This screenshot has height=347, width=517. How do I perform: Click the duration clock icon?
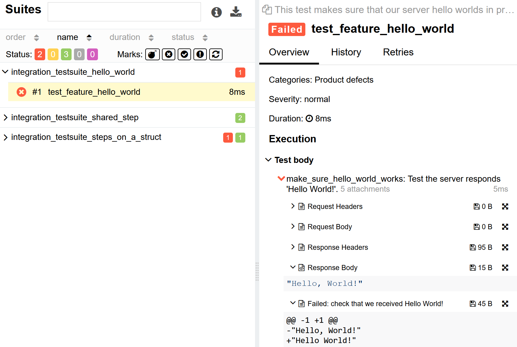click(309, 118)
